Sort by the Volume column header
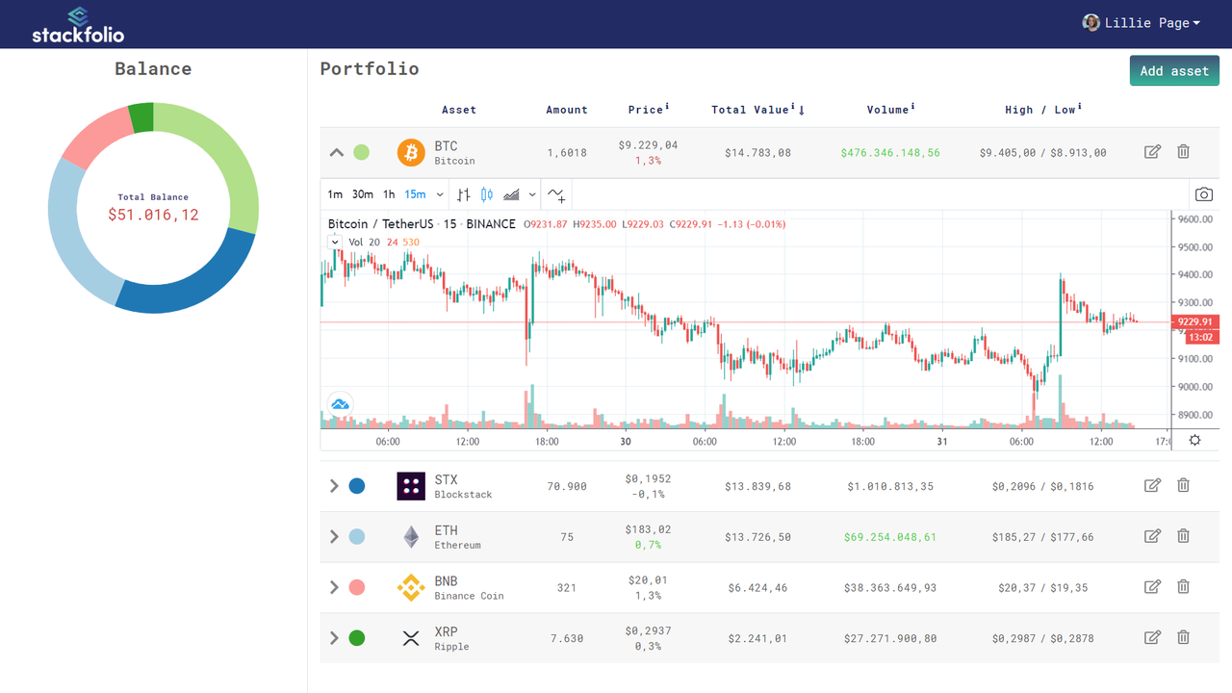Viewport: 1232px width, 693px height. click(889, 110)
